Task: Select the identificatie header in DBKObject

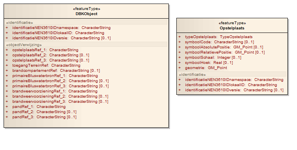Action: pyautogui.click(x=20, y=23)
